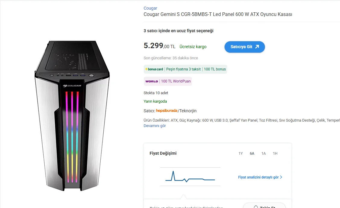Click the Satıcıya Git button
This screenshot has height=208, width=340.
(x=244, y=47)
